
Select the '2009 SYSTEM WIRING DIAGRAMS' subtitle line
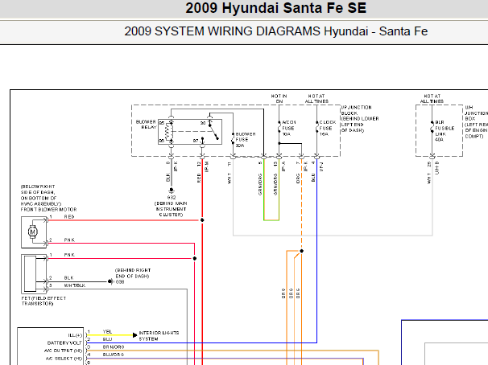point(275,31)
